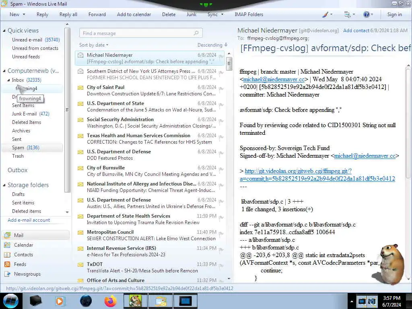412x309 pixels.
Task: Open the Sync dropdown arrow
Action: coord(222,14)
